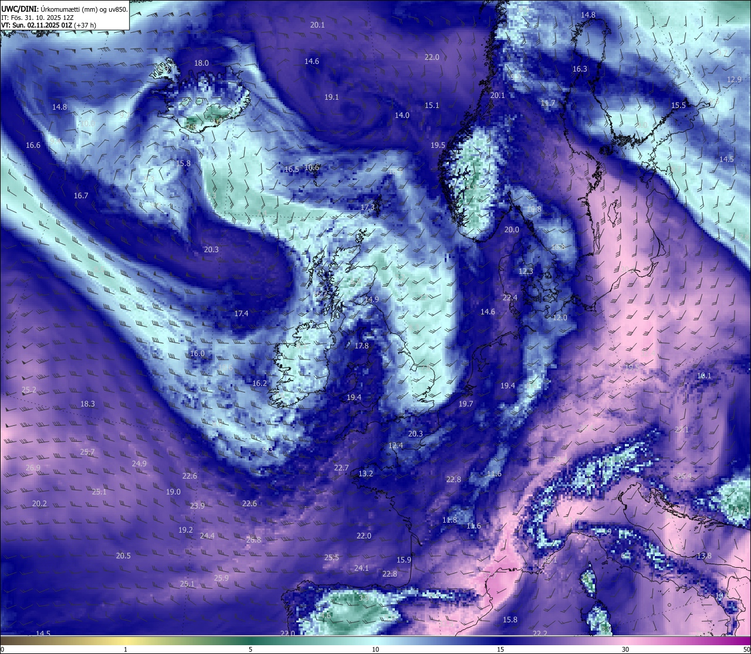Select the 19.0 map value
751x654 pixels.
(173, 492)
